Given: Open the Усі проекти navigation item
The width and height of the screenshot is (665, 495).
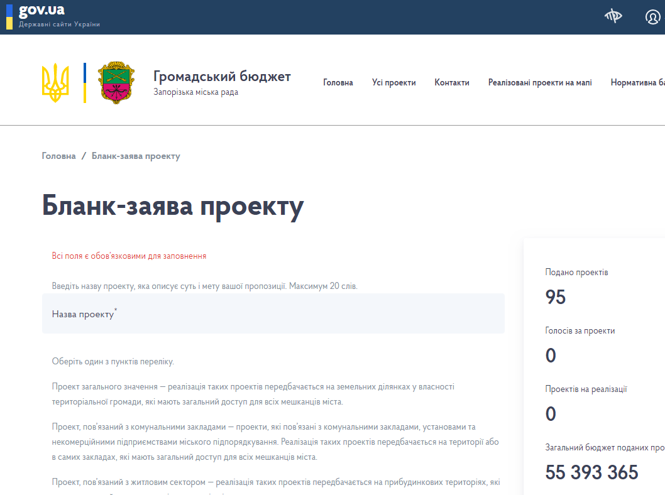Looking at the screenshot, I should [393, 83].
